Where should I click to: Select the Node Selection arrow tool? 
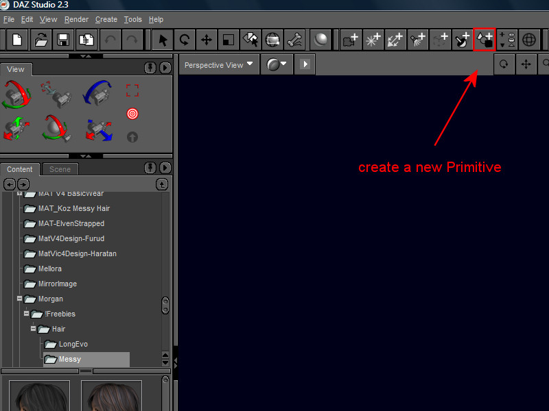(x=163, y=40)
